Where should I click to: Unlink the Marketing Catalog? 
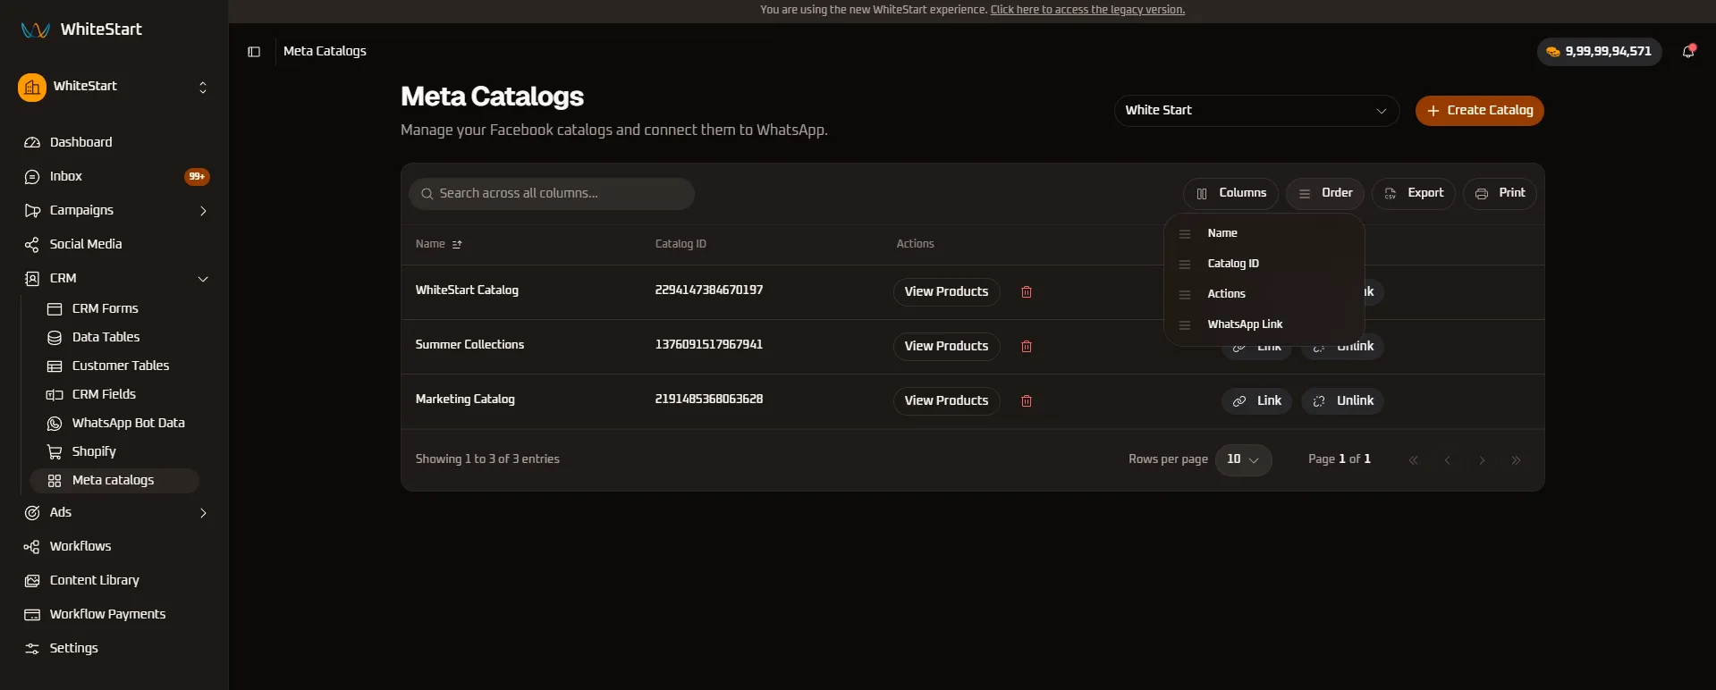coord(1342,401)
